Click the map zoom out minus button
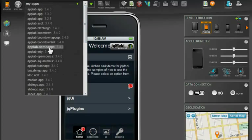This screenshot has width=252, height=140. coord(193,116)
